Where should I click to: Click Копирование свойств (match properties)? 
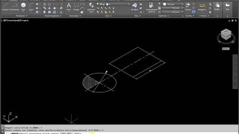pyautogui.click(x=151, y=7)
